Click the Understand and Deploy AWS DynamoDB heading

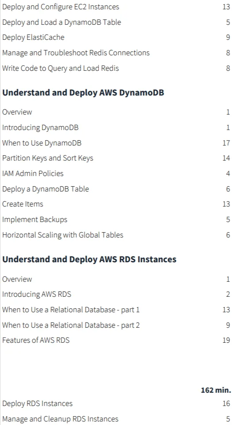click(83, 93)
